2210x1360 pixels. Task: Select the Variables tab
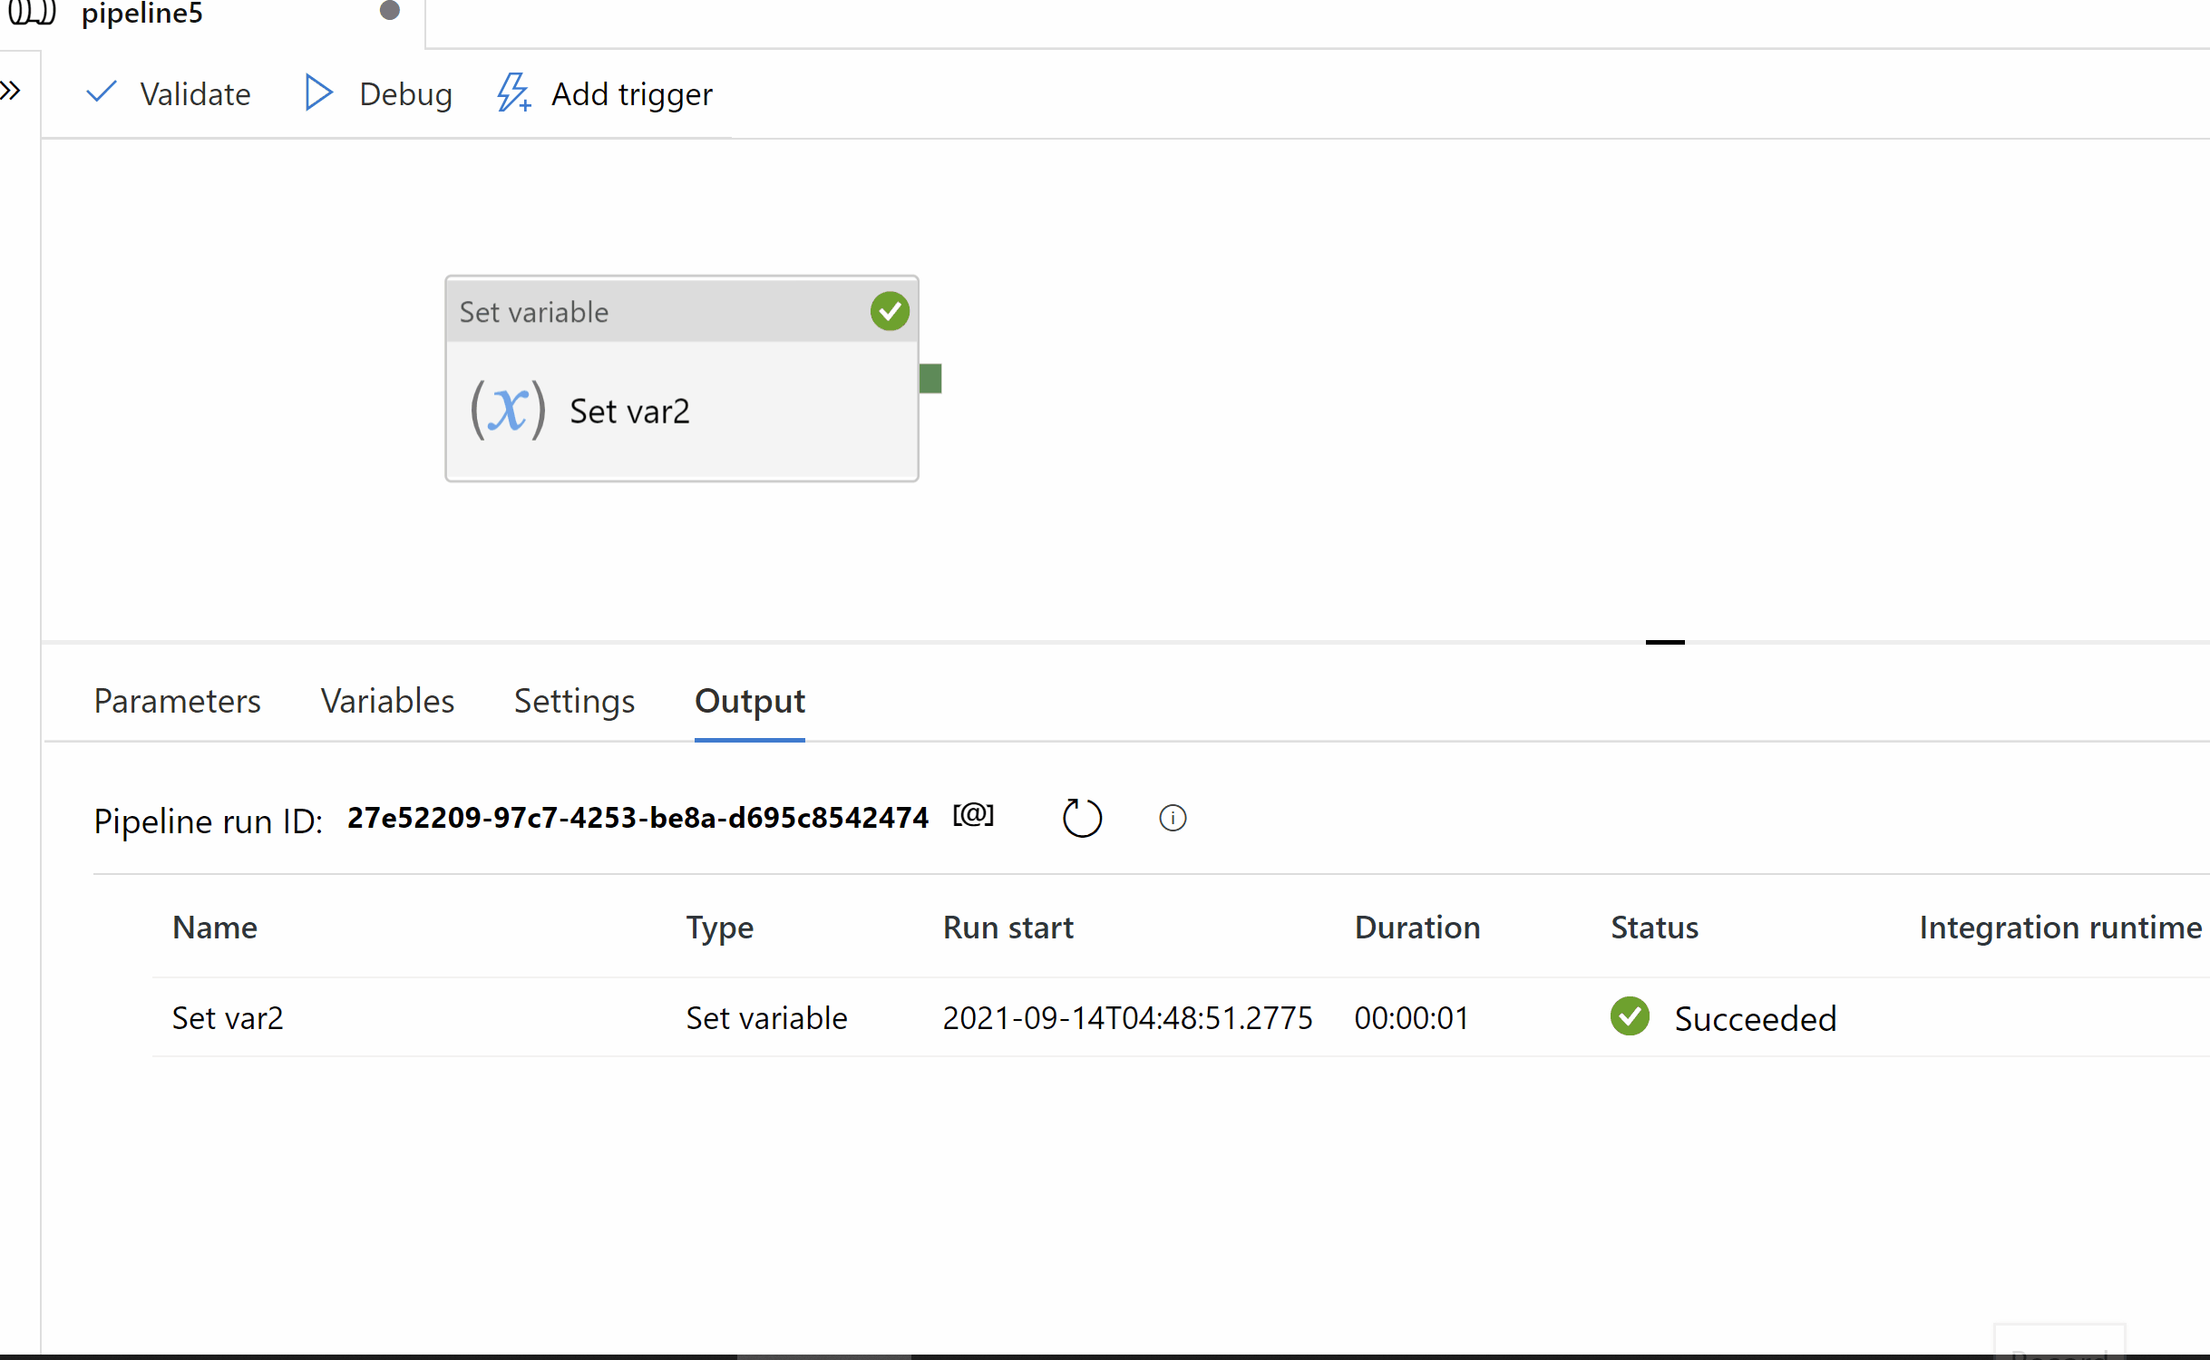(x=385, y=701)
